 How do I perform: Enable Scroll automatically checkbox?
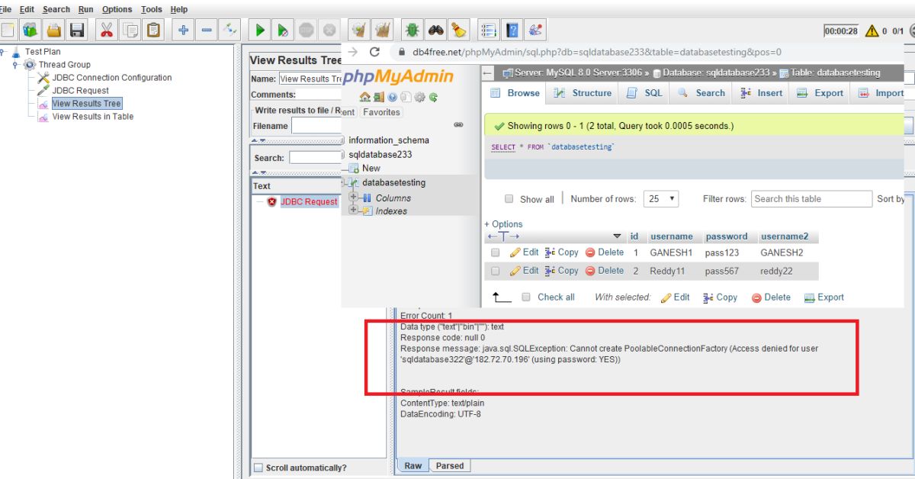click(258, 468)
